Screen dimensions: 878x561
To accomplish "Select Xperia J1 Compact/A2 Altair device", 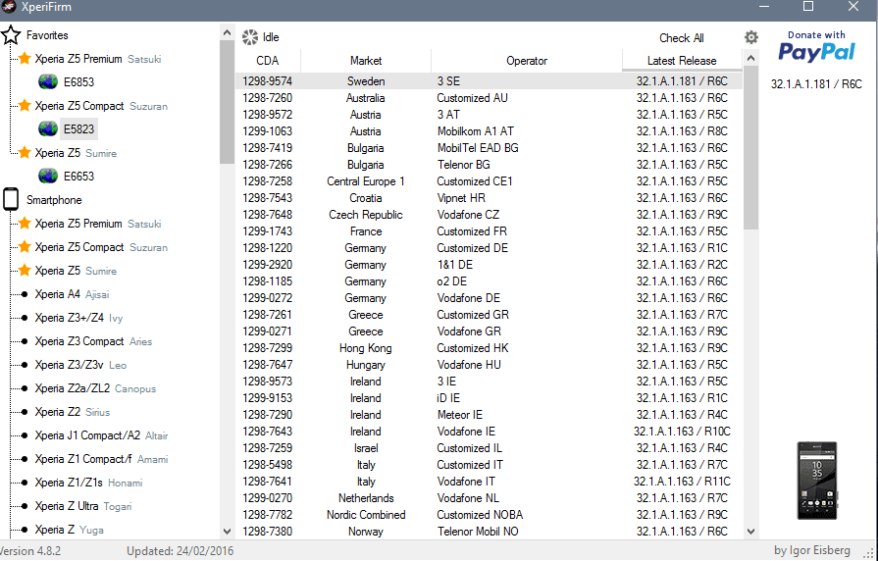I will pyautogui.click(x=101, y=435).
